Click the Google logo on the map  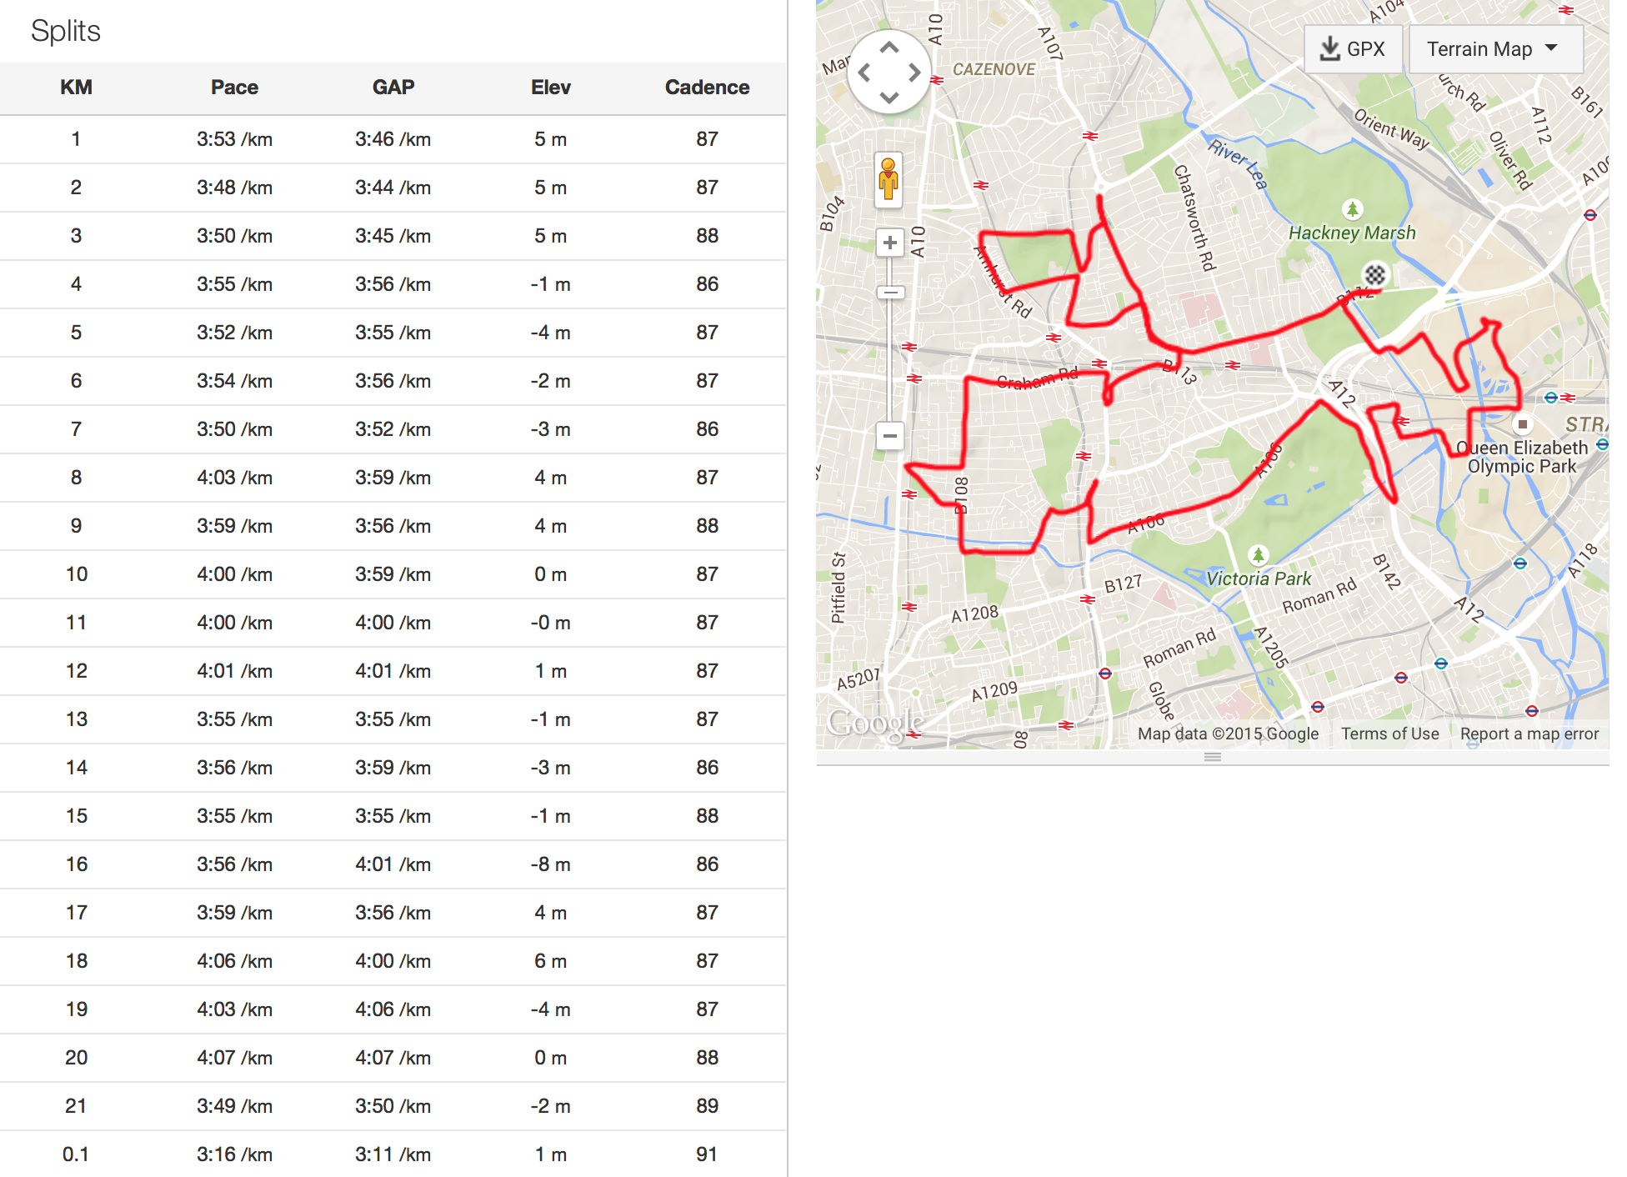[875, 723]
